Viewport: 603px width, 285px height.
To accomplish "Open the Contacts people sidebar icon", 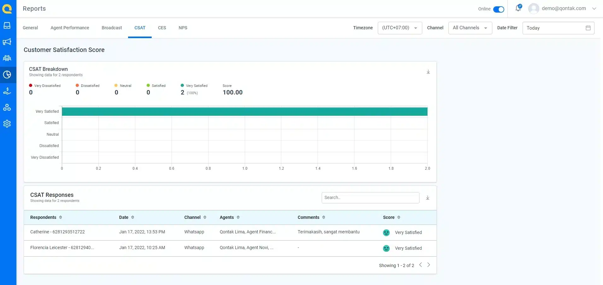I will coord(7,58).
